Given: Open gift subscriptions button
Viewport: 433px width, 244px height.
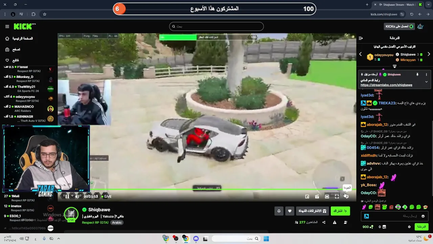Looking at the screenshot, I should (x=312, y=211).
